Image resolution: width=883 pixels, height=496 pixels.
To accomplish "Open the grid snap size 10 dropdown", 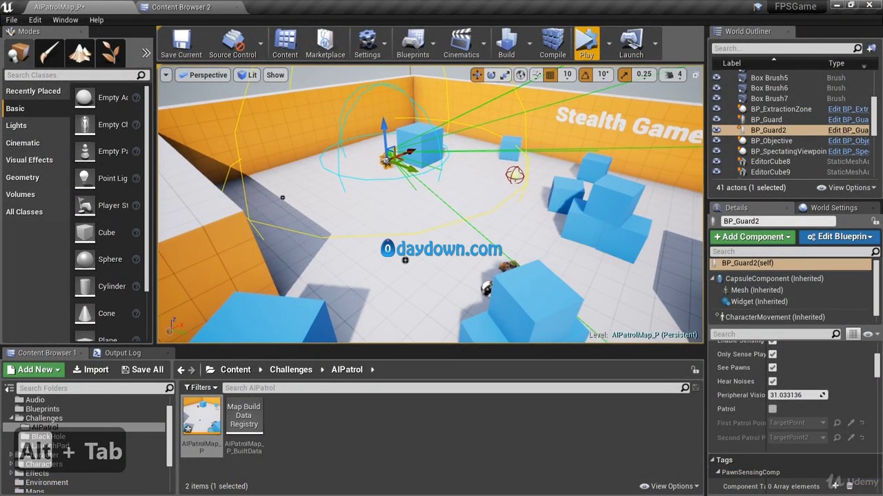I will 568,74.
